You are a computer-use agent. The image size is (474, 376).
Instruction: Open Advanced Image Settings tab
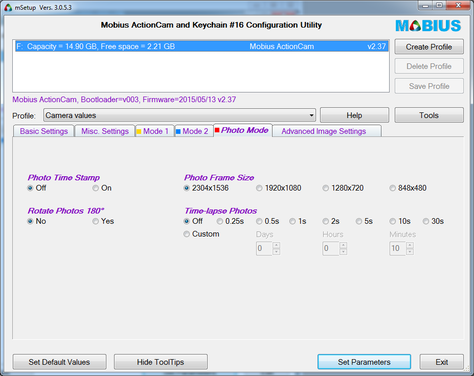(326, 131)
